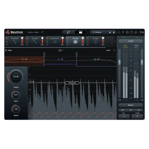Viewport: 149px width, 149px height.
Task: Remove the Sculptor module with its X
Action: pyautogui.click(x=27, y=44)
